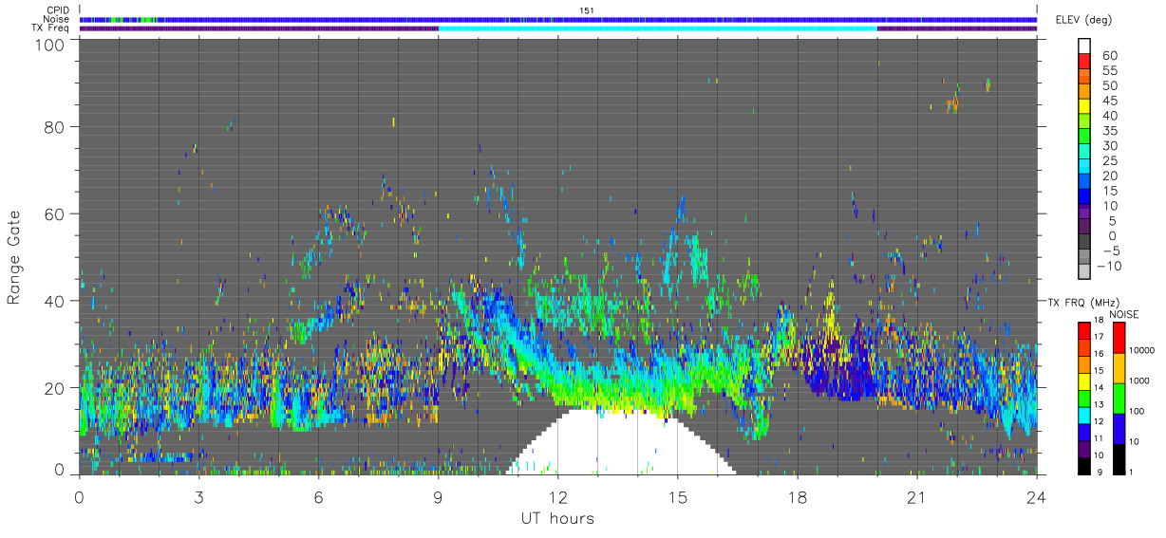Click the 60 tick on Range Gate axis
The height and width of the screenshot is (538, 1166).
54,213
